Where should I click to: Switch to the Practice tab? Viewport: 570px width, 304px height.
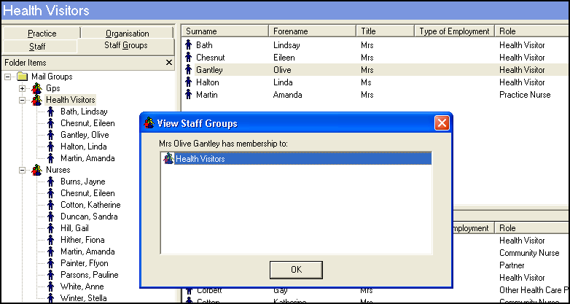click(x=42, y=34)
